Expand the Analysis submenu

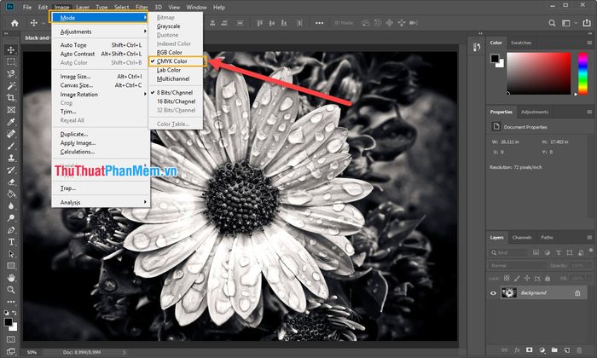tap(101, 202)
